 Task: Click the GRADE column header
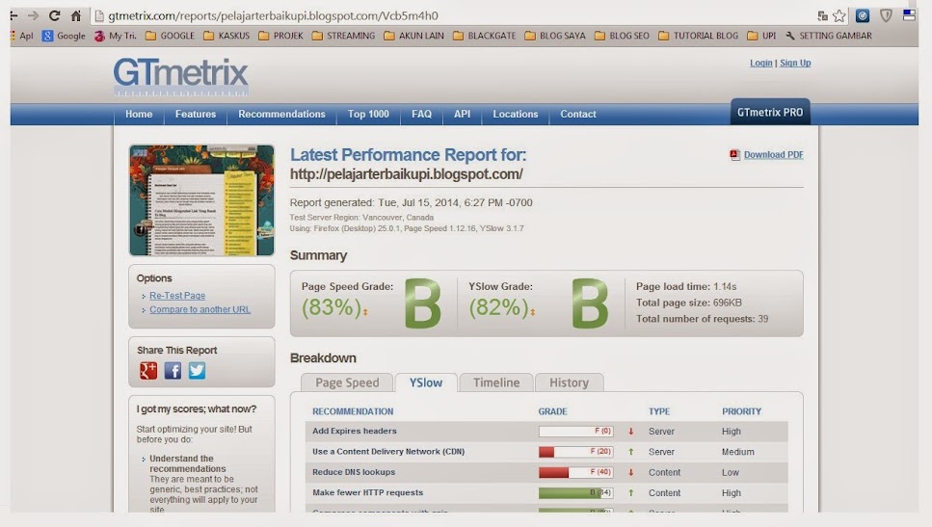click(552, 411)
